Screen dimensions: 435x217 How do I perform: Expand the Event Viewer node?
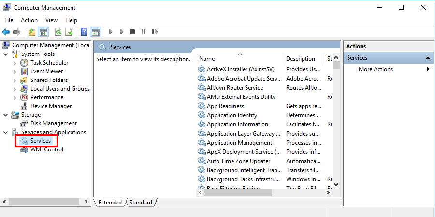tap(15, 71)
